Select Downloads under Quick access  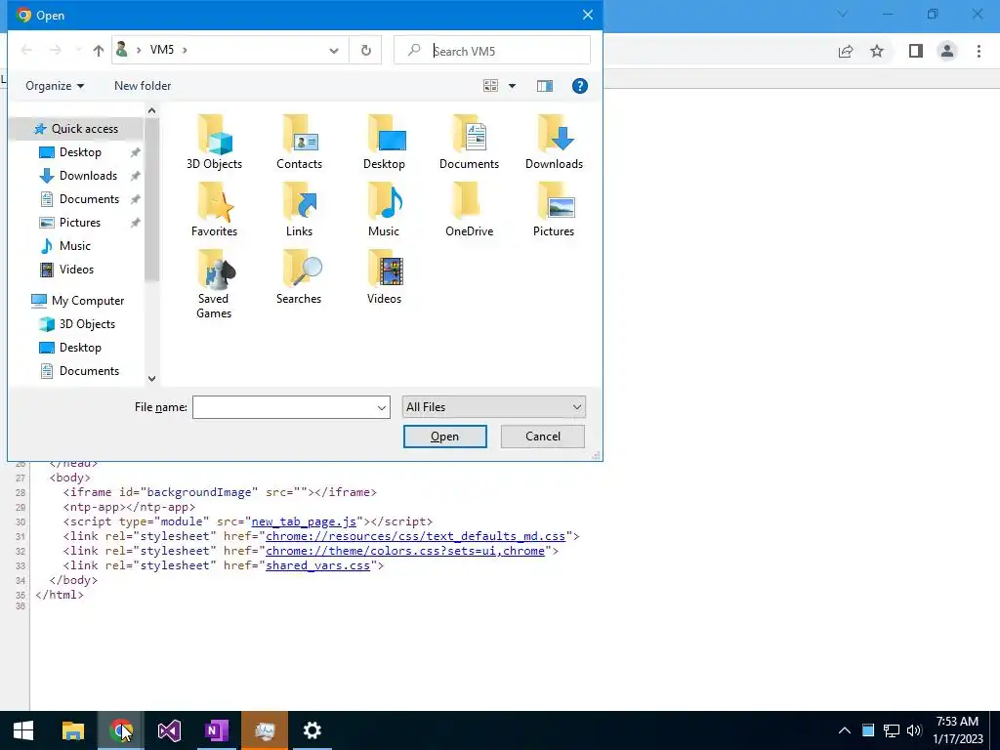pyautogui.click(x=88, y=176)
